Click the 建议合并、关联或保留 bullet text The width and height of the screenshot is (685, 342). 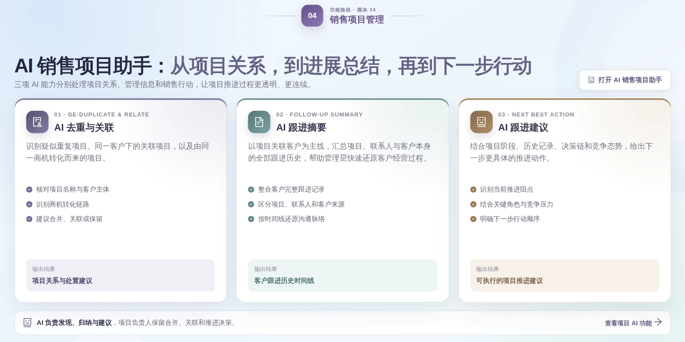click(x=69, y=219)
